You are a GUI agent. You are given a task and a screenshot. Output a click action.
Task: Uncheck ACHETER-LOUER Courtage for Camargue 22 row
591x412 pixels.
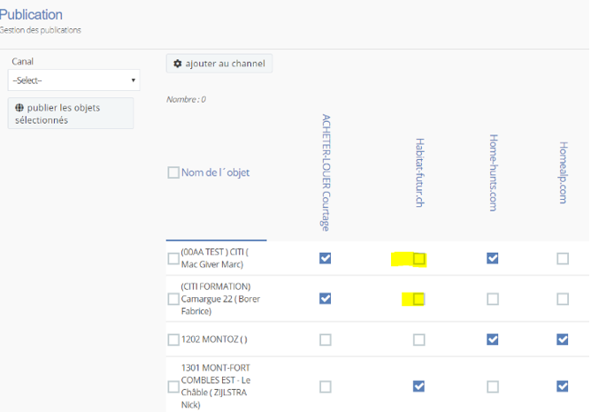(326, 299)
